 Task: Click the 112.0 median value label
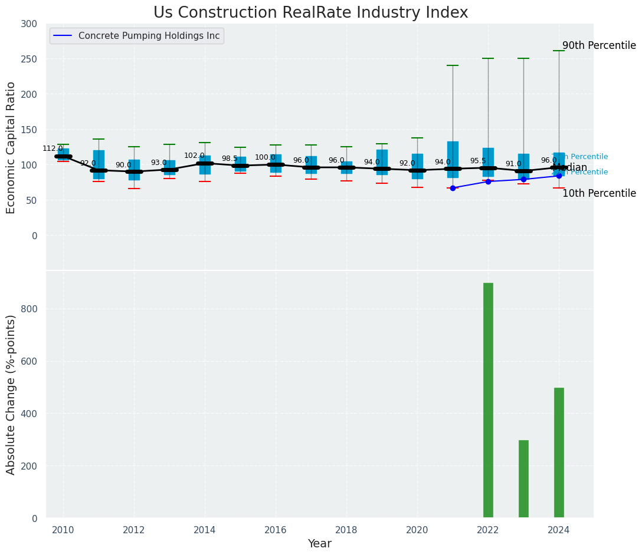click(53, 148)
